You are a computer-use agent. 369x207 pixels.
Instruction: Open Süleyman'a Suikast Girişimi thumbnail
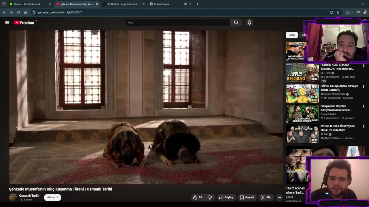(x=302, y=113)
